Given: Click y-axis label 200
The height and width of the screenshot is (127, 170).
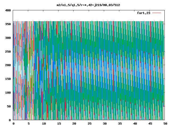Looking at the screenshot, I should 8,65.
